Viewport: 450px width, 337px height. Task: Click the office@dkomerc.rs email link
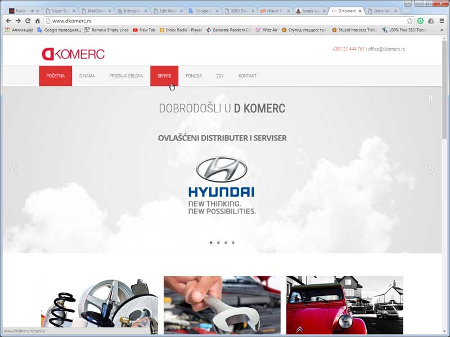click(x=386, y=49)
